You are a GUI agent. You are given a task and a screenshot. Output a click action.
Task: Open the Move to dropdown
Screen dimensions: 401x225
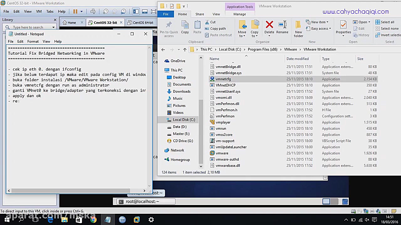pyautogui.click(x=242, y=34)
